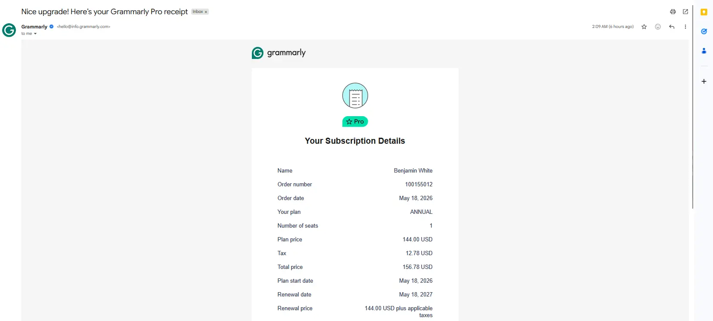The width and height of the screenshot is (713, 321).
Task: Open the email in a new window
Action: (x=685, y=12)
